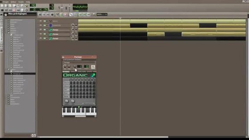The height and width of the screenshot is (140, 249).
Task: Click the green oscilloscope display
Action: (80, 7)
